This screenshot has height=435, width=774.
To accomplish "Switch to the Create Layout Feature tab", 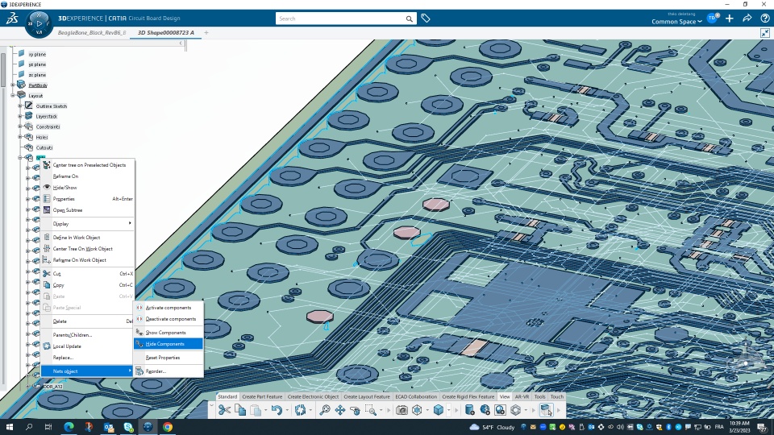I will (x=367, y=396).
